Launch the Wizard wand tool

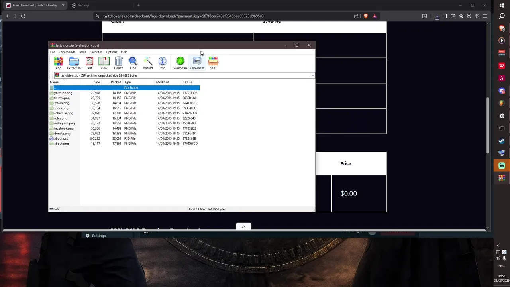coord(148,63)
